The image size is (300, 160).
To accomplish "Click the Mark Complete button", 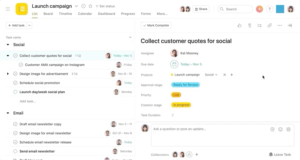I will pyautogui.click(x=156, y=25).
